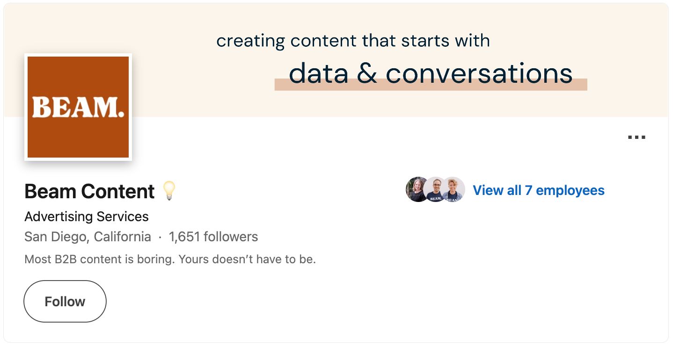673x346 pixels.
Task: Click the word 'creating' in the banner
Action: click(250, 41)
